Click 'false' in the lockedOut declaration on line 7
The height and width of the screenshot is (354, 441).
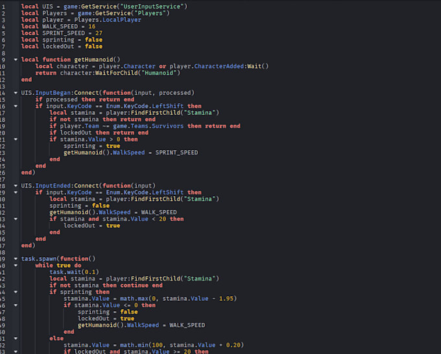tap(93, 47)
